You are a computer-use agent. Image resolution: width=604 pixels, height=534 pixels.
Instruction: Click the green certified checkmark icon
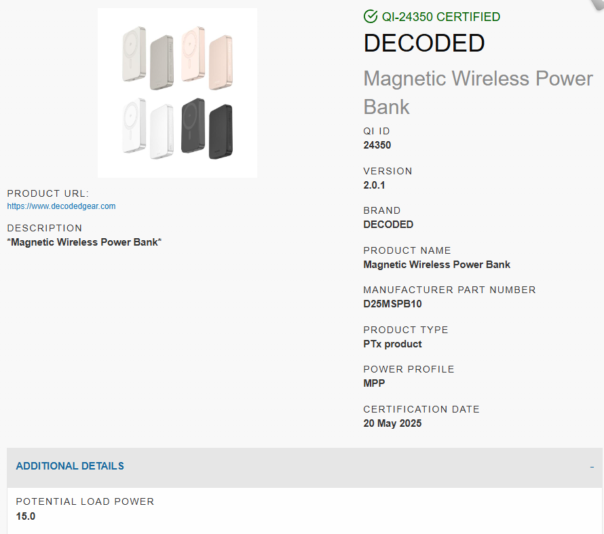370,16
